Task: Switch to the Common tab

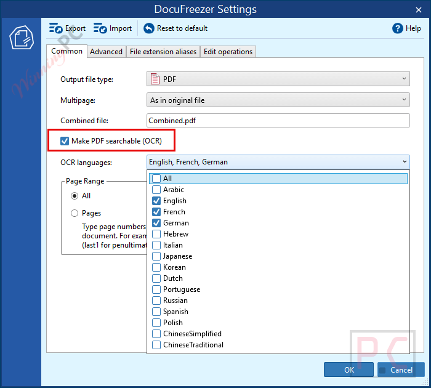Action: pos(66,51)
